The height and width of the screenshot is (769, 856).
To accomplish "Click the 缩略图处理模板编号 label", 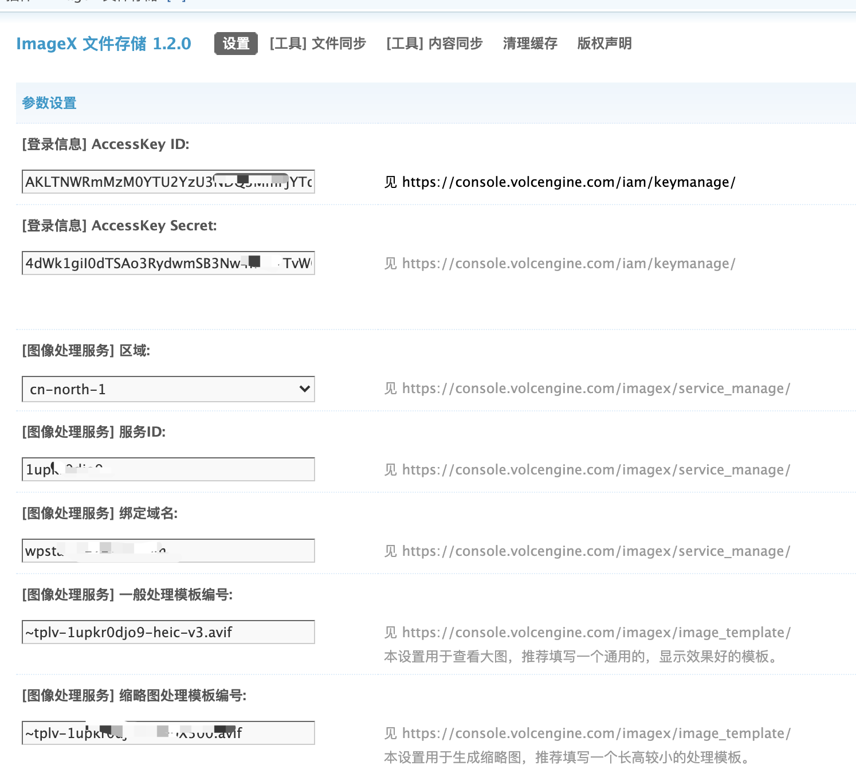I will 134,696.
